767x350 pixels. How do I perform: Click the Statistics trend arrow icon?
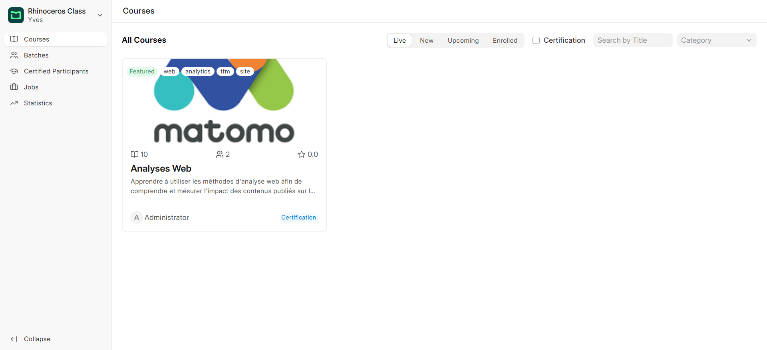(x=14, y=103)
